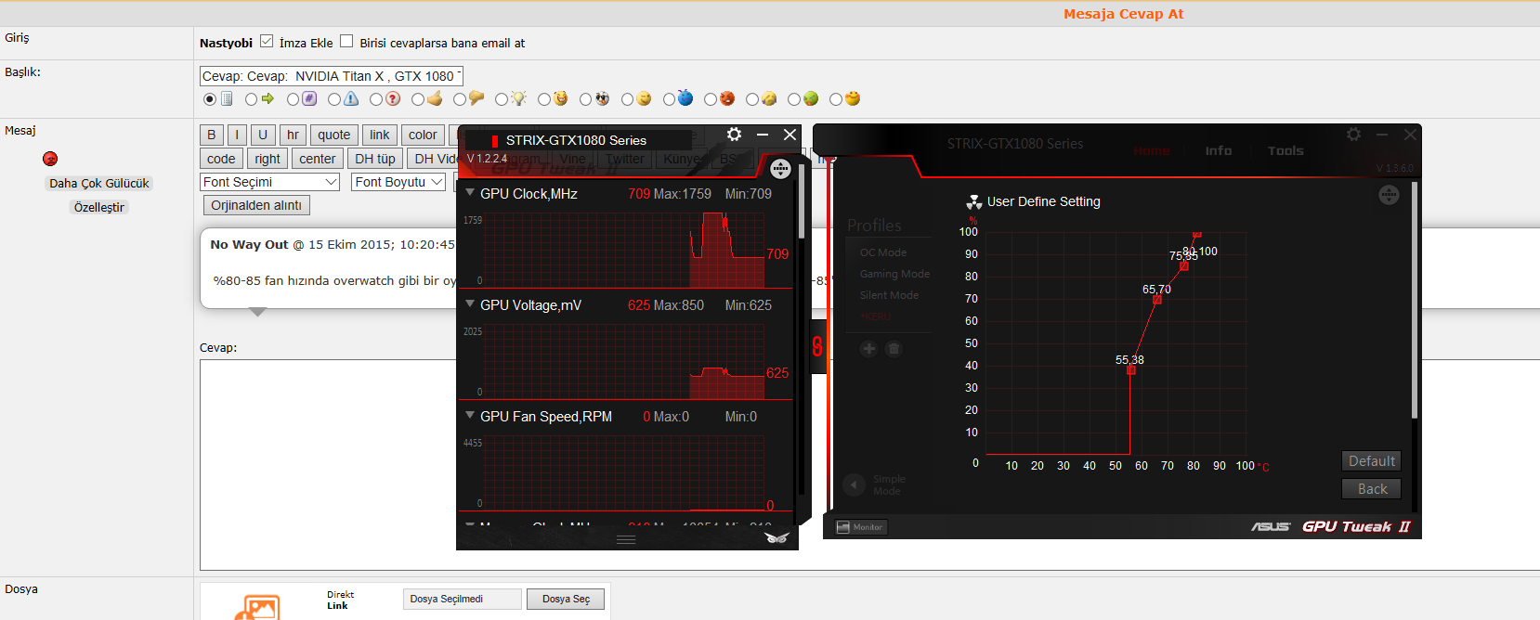Click the Back button in fan settings

pos(1372,489)
